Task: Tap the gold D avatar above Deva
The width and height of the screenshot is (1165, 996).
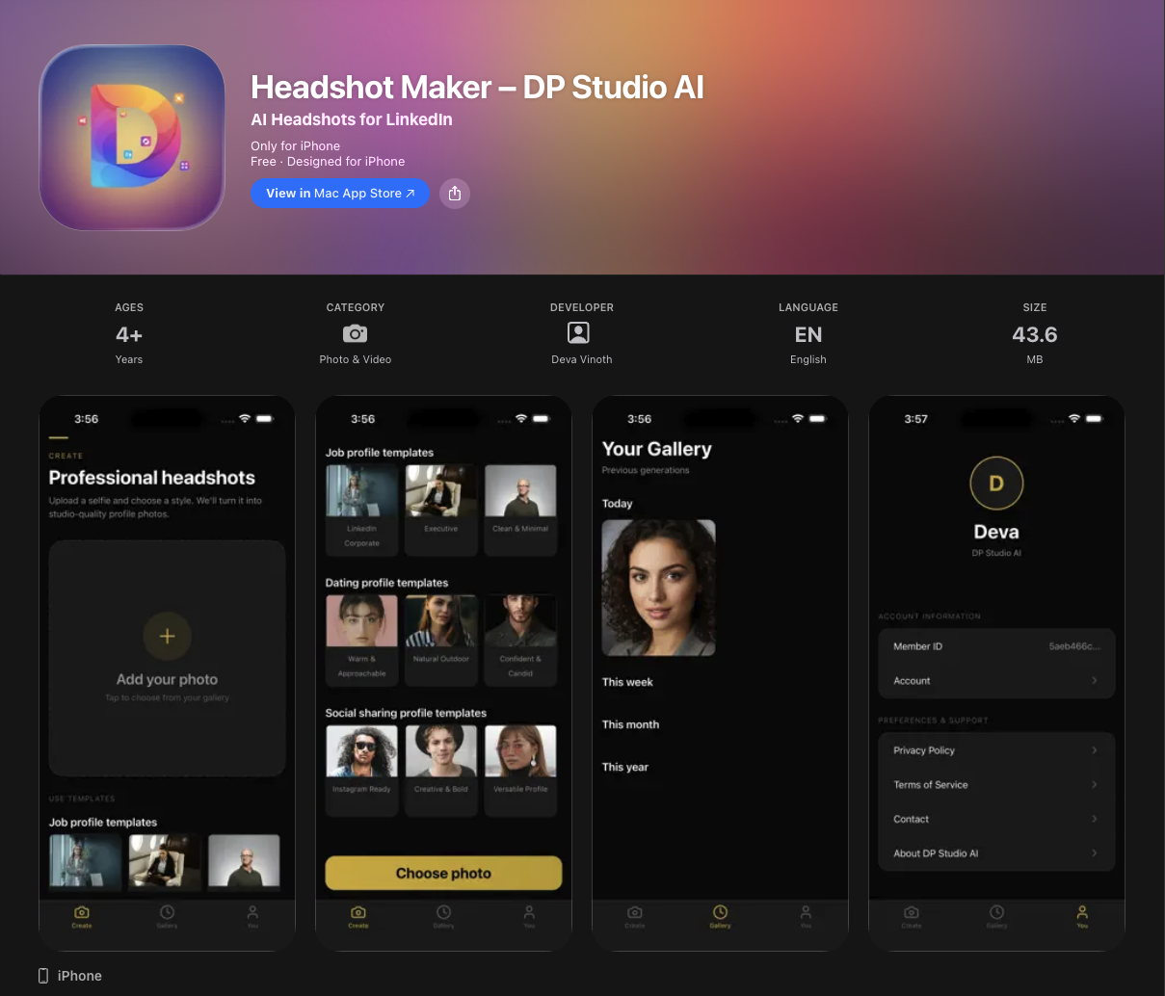Action: (x=996, y=483)
